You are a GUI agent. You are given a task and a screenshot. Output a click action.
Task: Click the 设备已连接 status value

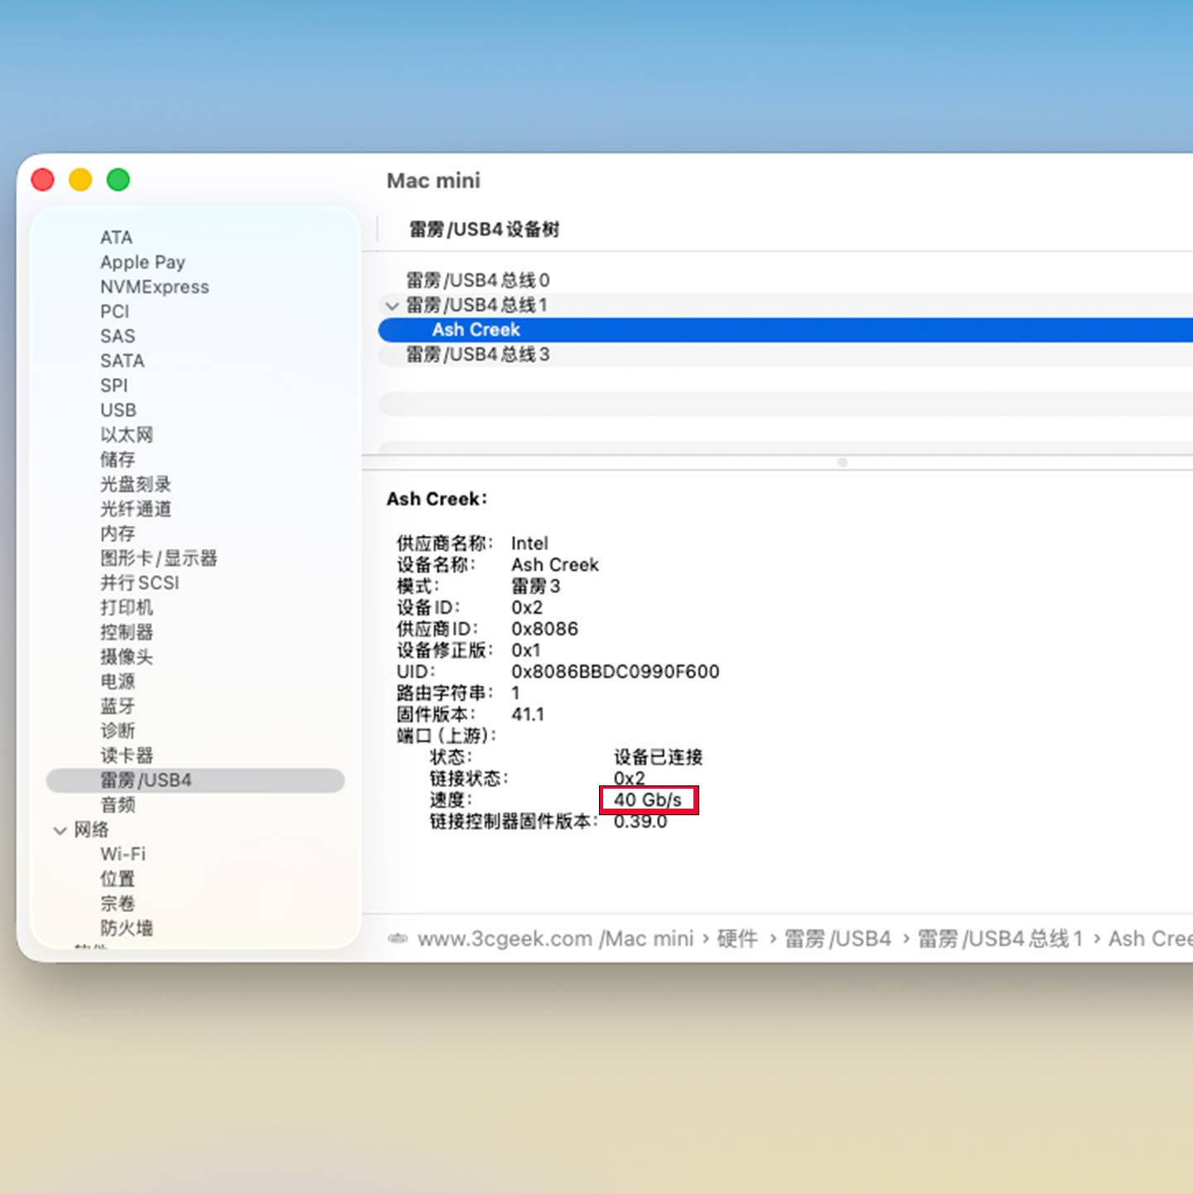[x=658, y=757]
